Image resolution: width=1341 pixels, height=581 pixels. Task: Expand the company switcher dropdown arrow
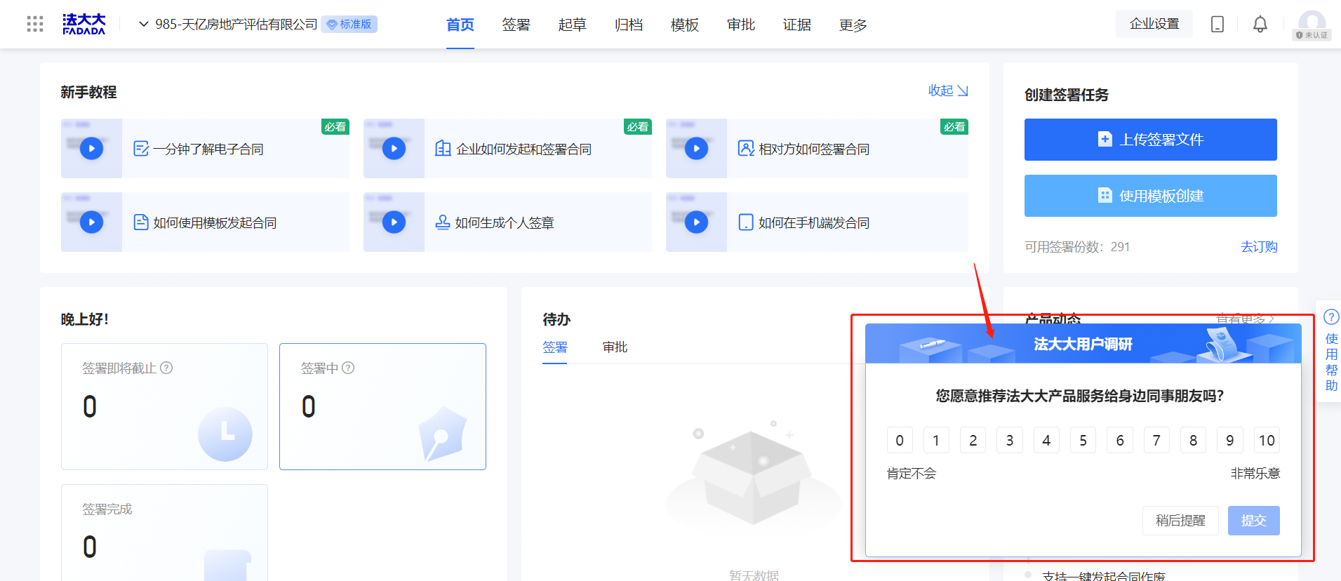pyautogui.click(x=143, y=25)
